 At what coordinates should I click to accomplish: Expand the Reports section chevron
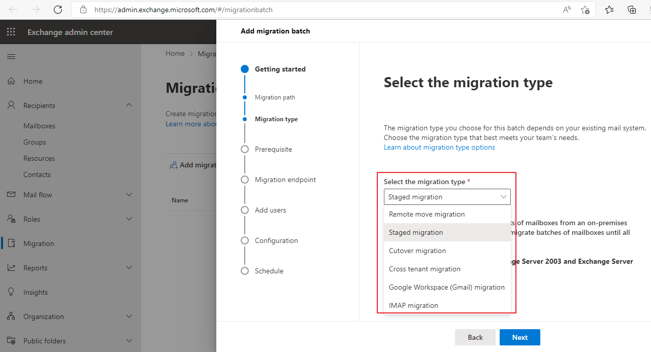click(x=129, y=268)
